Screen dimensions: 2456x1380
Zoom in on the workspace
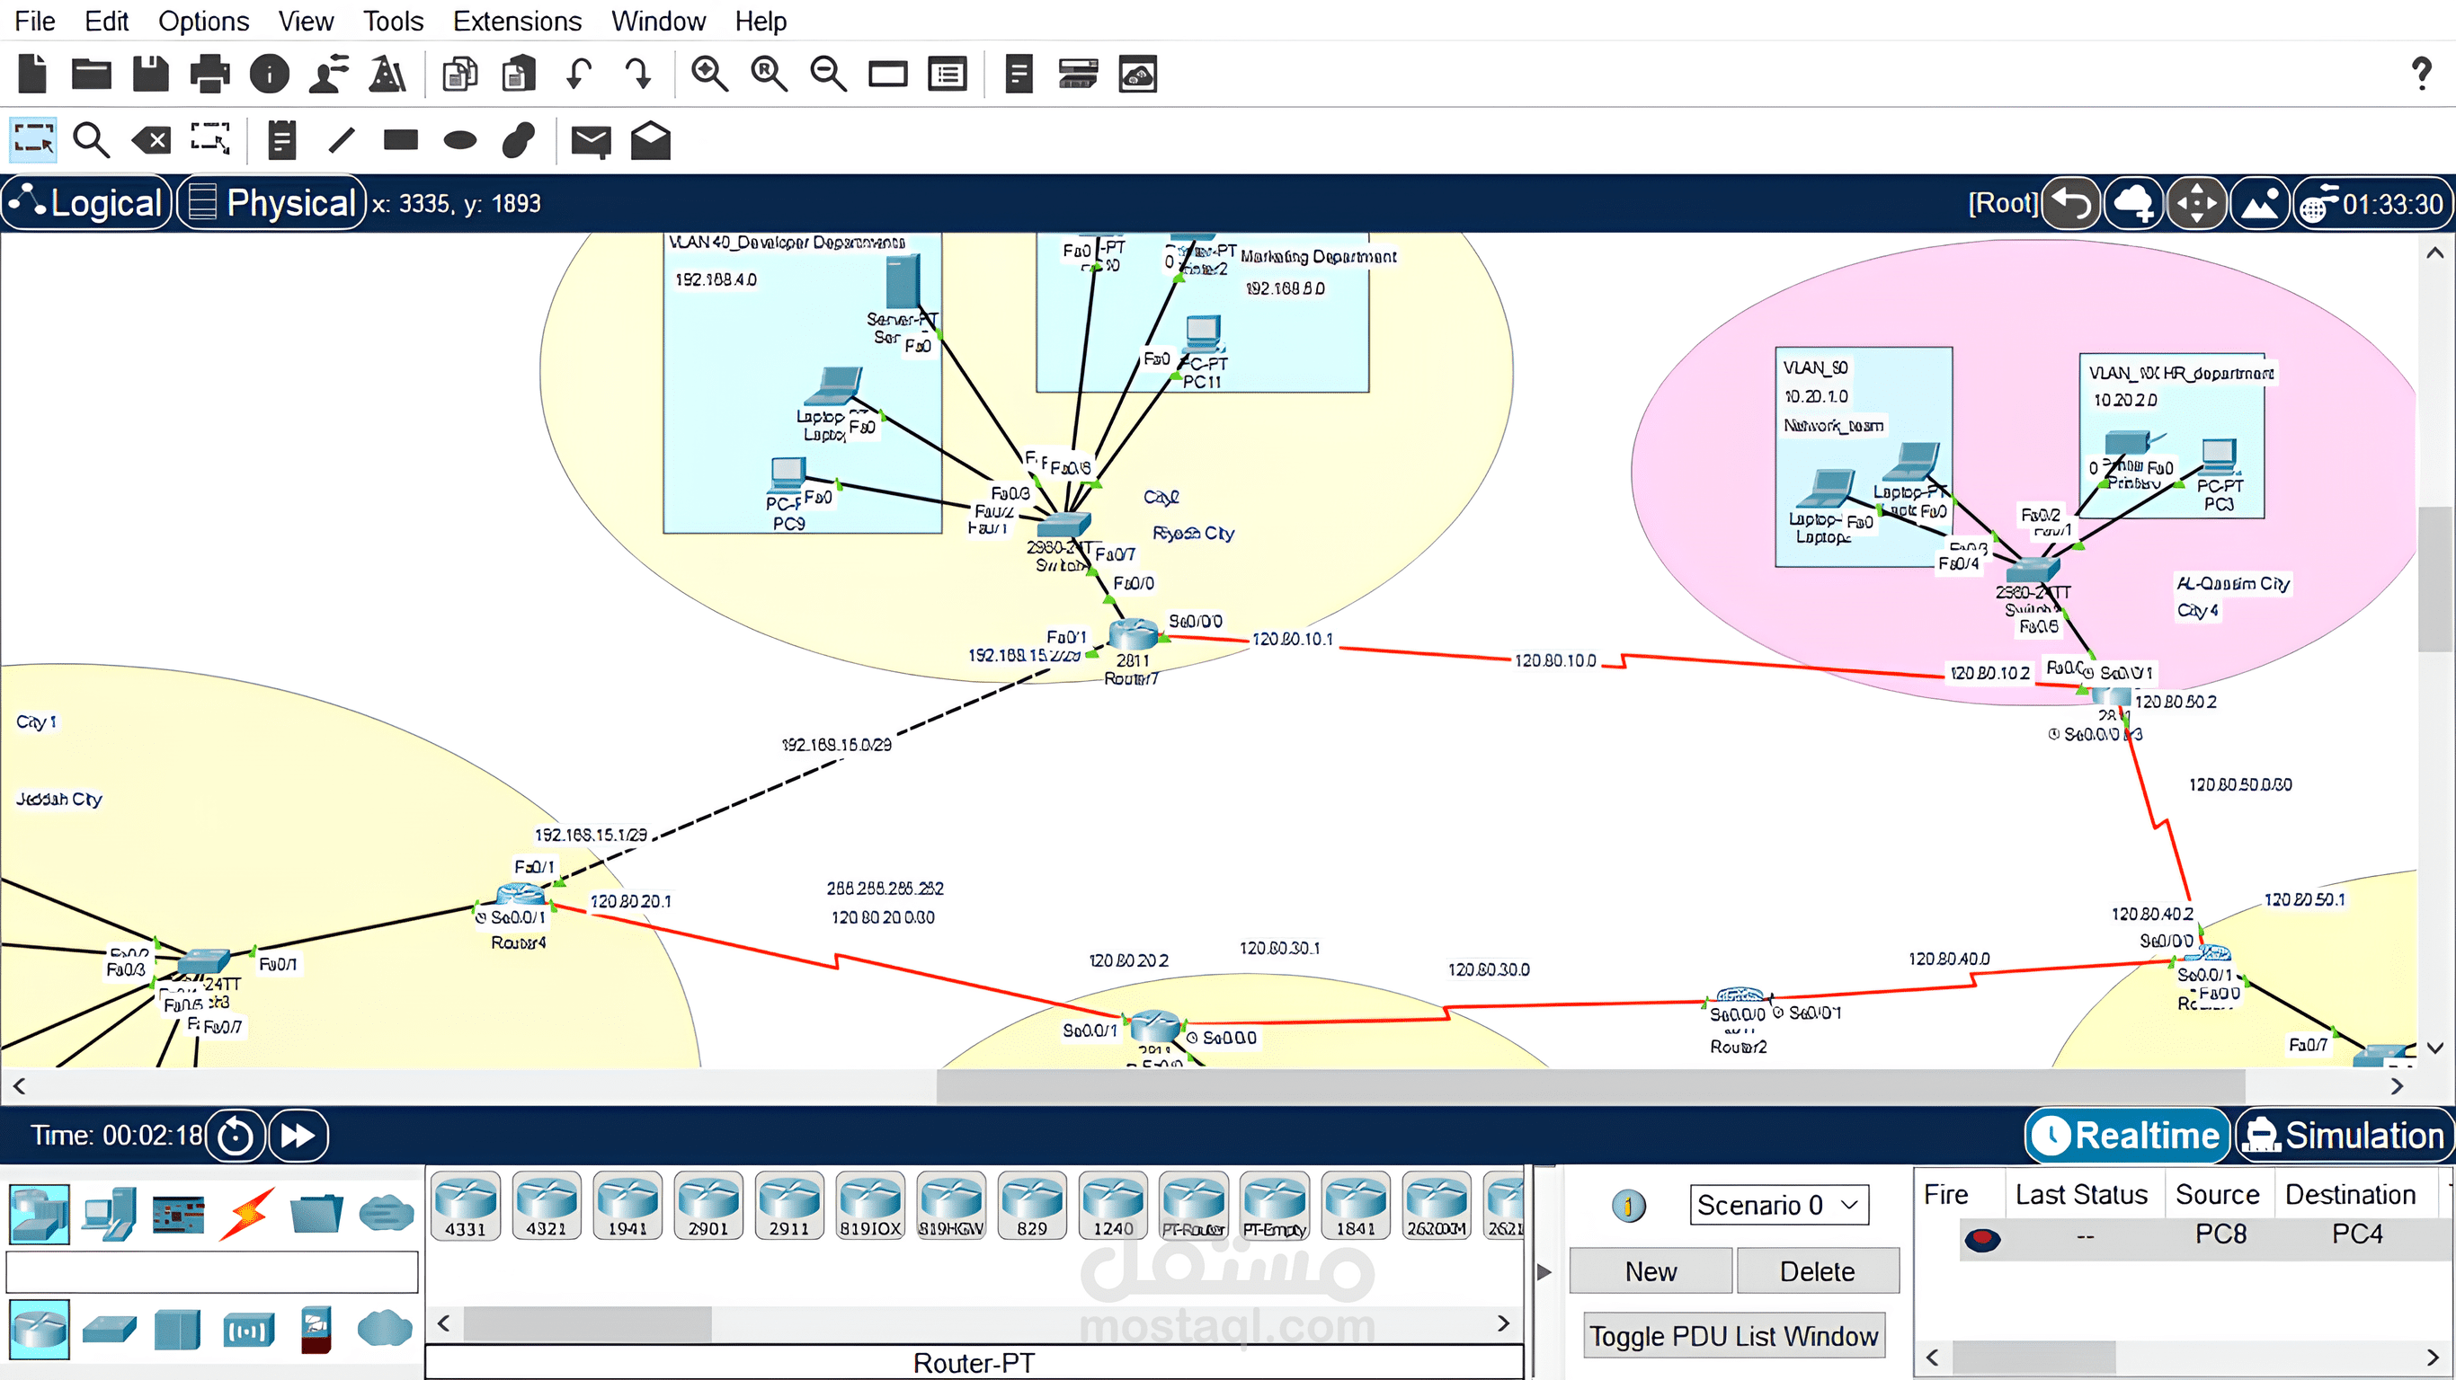(x=709, y=74)
